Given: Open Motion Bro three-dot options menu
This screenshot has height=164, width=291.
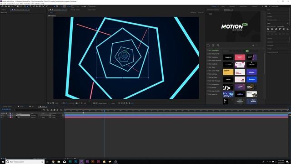Looking at the screenshot, I should click(x=257, y=46).
